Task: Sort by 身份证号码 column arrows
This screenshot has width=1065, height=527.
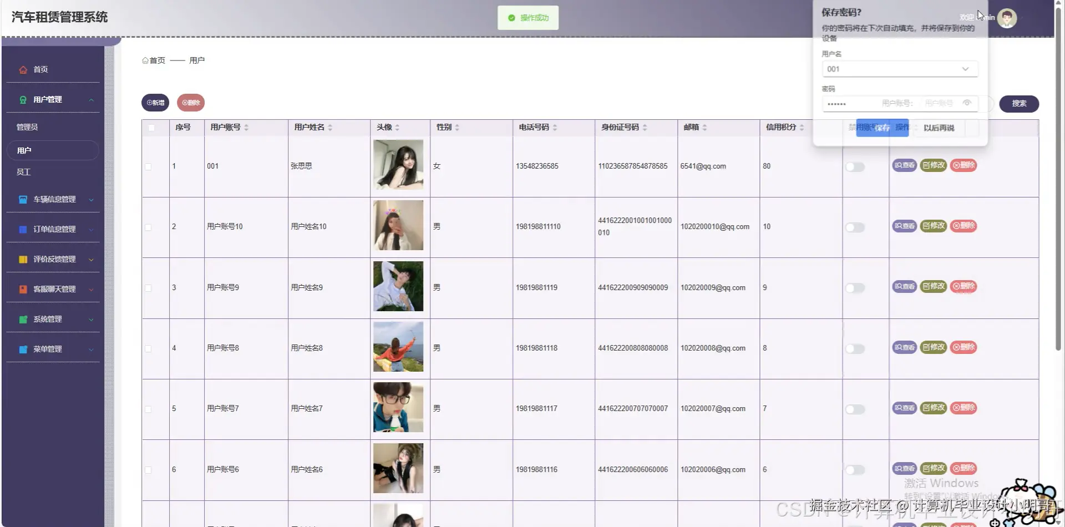Action: [645, 128]
